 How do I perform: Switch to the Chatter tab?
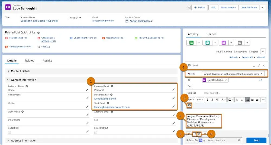(211, 34)
